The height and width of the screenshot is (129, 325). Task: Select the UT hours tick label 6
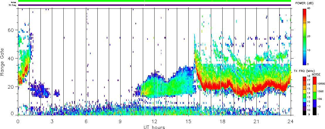click(x=86, y=121)
